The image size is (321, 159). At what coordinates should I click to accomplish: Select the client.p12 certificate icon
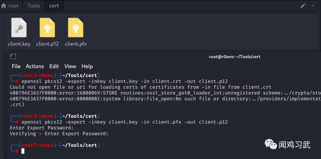47,28
